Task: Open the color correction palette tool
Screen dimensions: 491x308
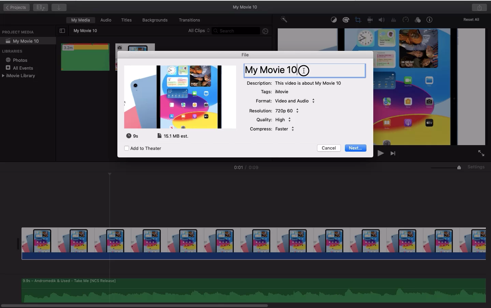Action: [346, 20]
